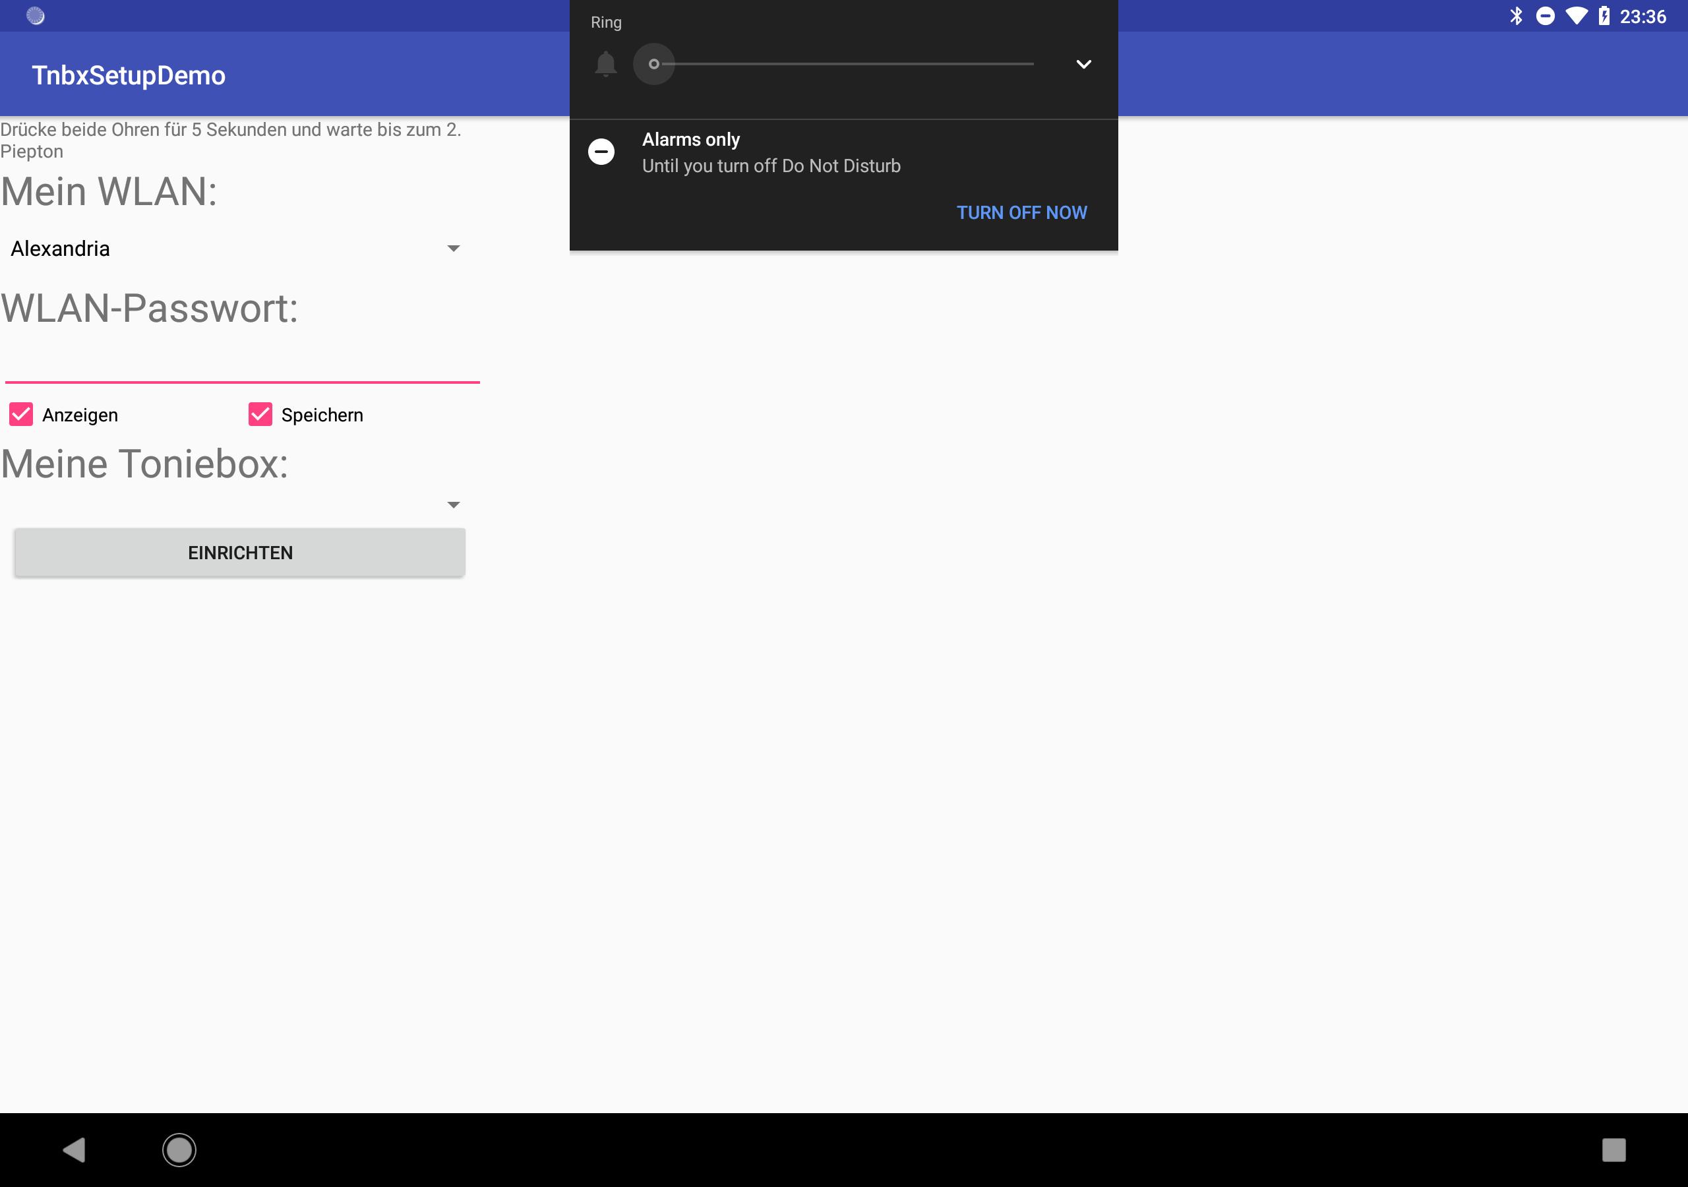Click the battery icon in the status bar
Screen dimensions: 1688x1187
click(1604, 15)
